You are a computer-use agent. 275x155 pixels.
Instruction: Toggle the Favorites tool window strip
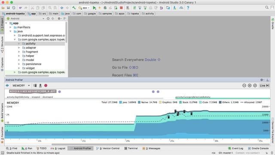click(2, 135)
